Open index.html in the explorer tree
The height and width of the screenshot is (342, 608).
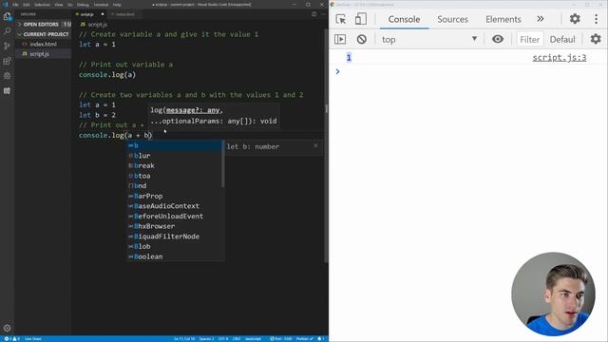(43, 45)
